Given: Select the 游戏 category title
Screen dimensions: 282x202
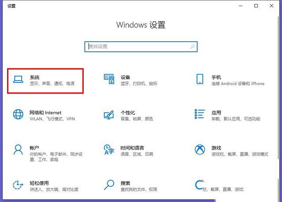Looking at the screenshot, I should pos(216,148).
